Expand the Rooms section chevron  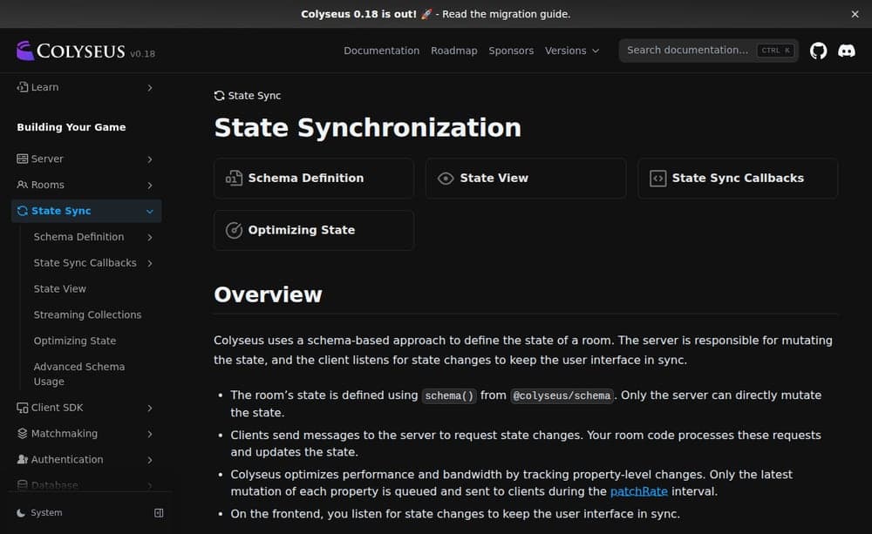coord(150,185)
